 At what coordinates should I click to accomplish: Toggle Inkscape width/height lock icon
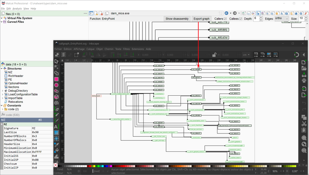pyautogui.click(x=214, y=55)
